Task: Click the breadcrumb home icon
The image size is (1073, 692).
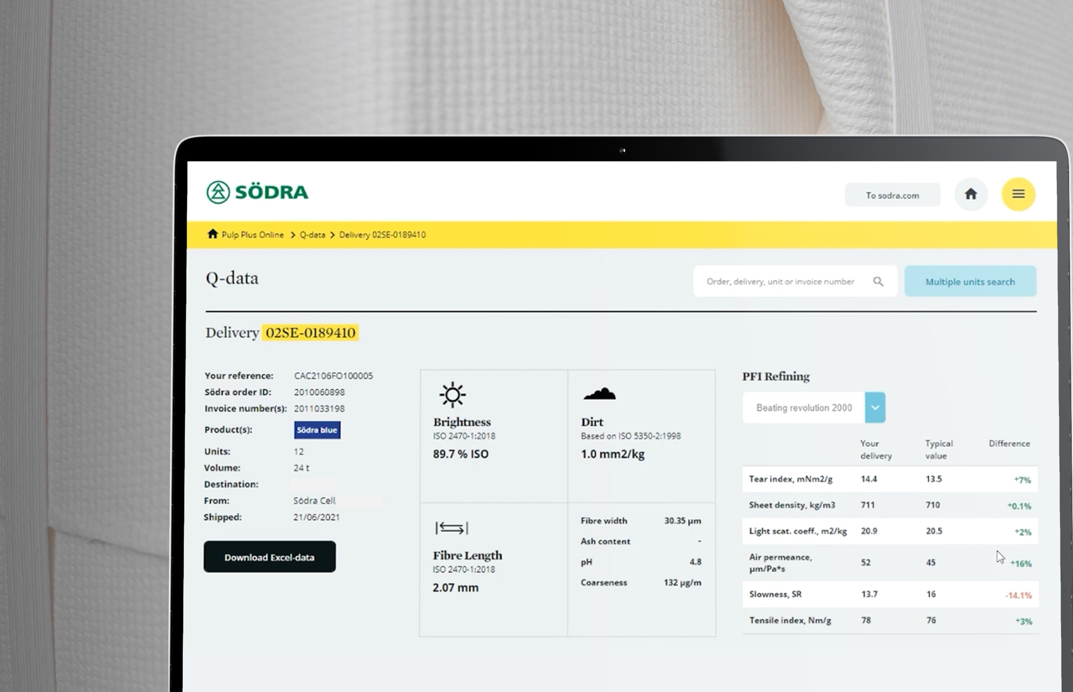Action: coord(212,234)
